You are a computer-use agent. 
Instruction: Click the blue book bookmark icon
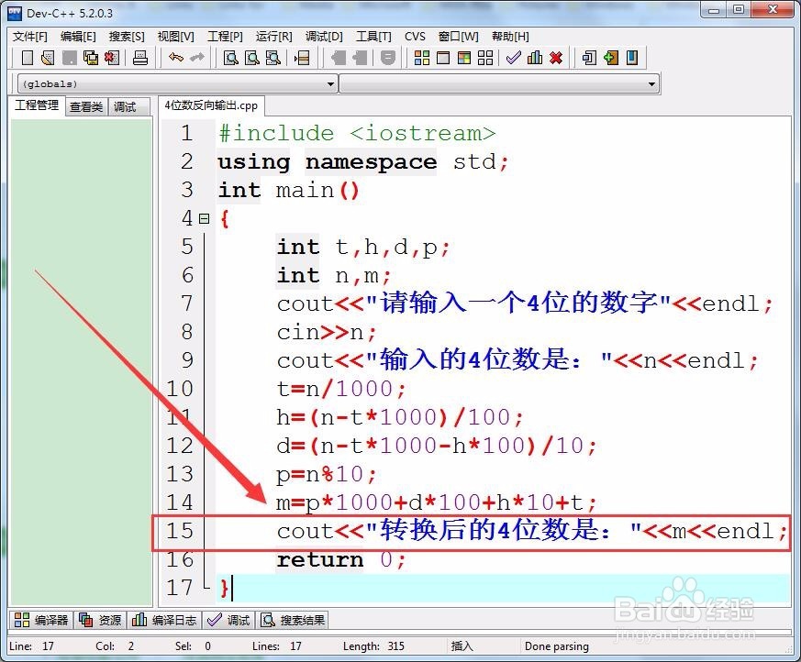coord(632,58)
